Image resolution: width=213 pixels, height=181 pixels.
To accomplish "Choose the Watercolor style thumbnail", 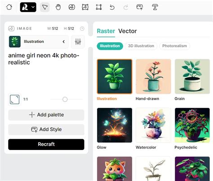I will 153,125.
